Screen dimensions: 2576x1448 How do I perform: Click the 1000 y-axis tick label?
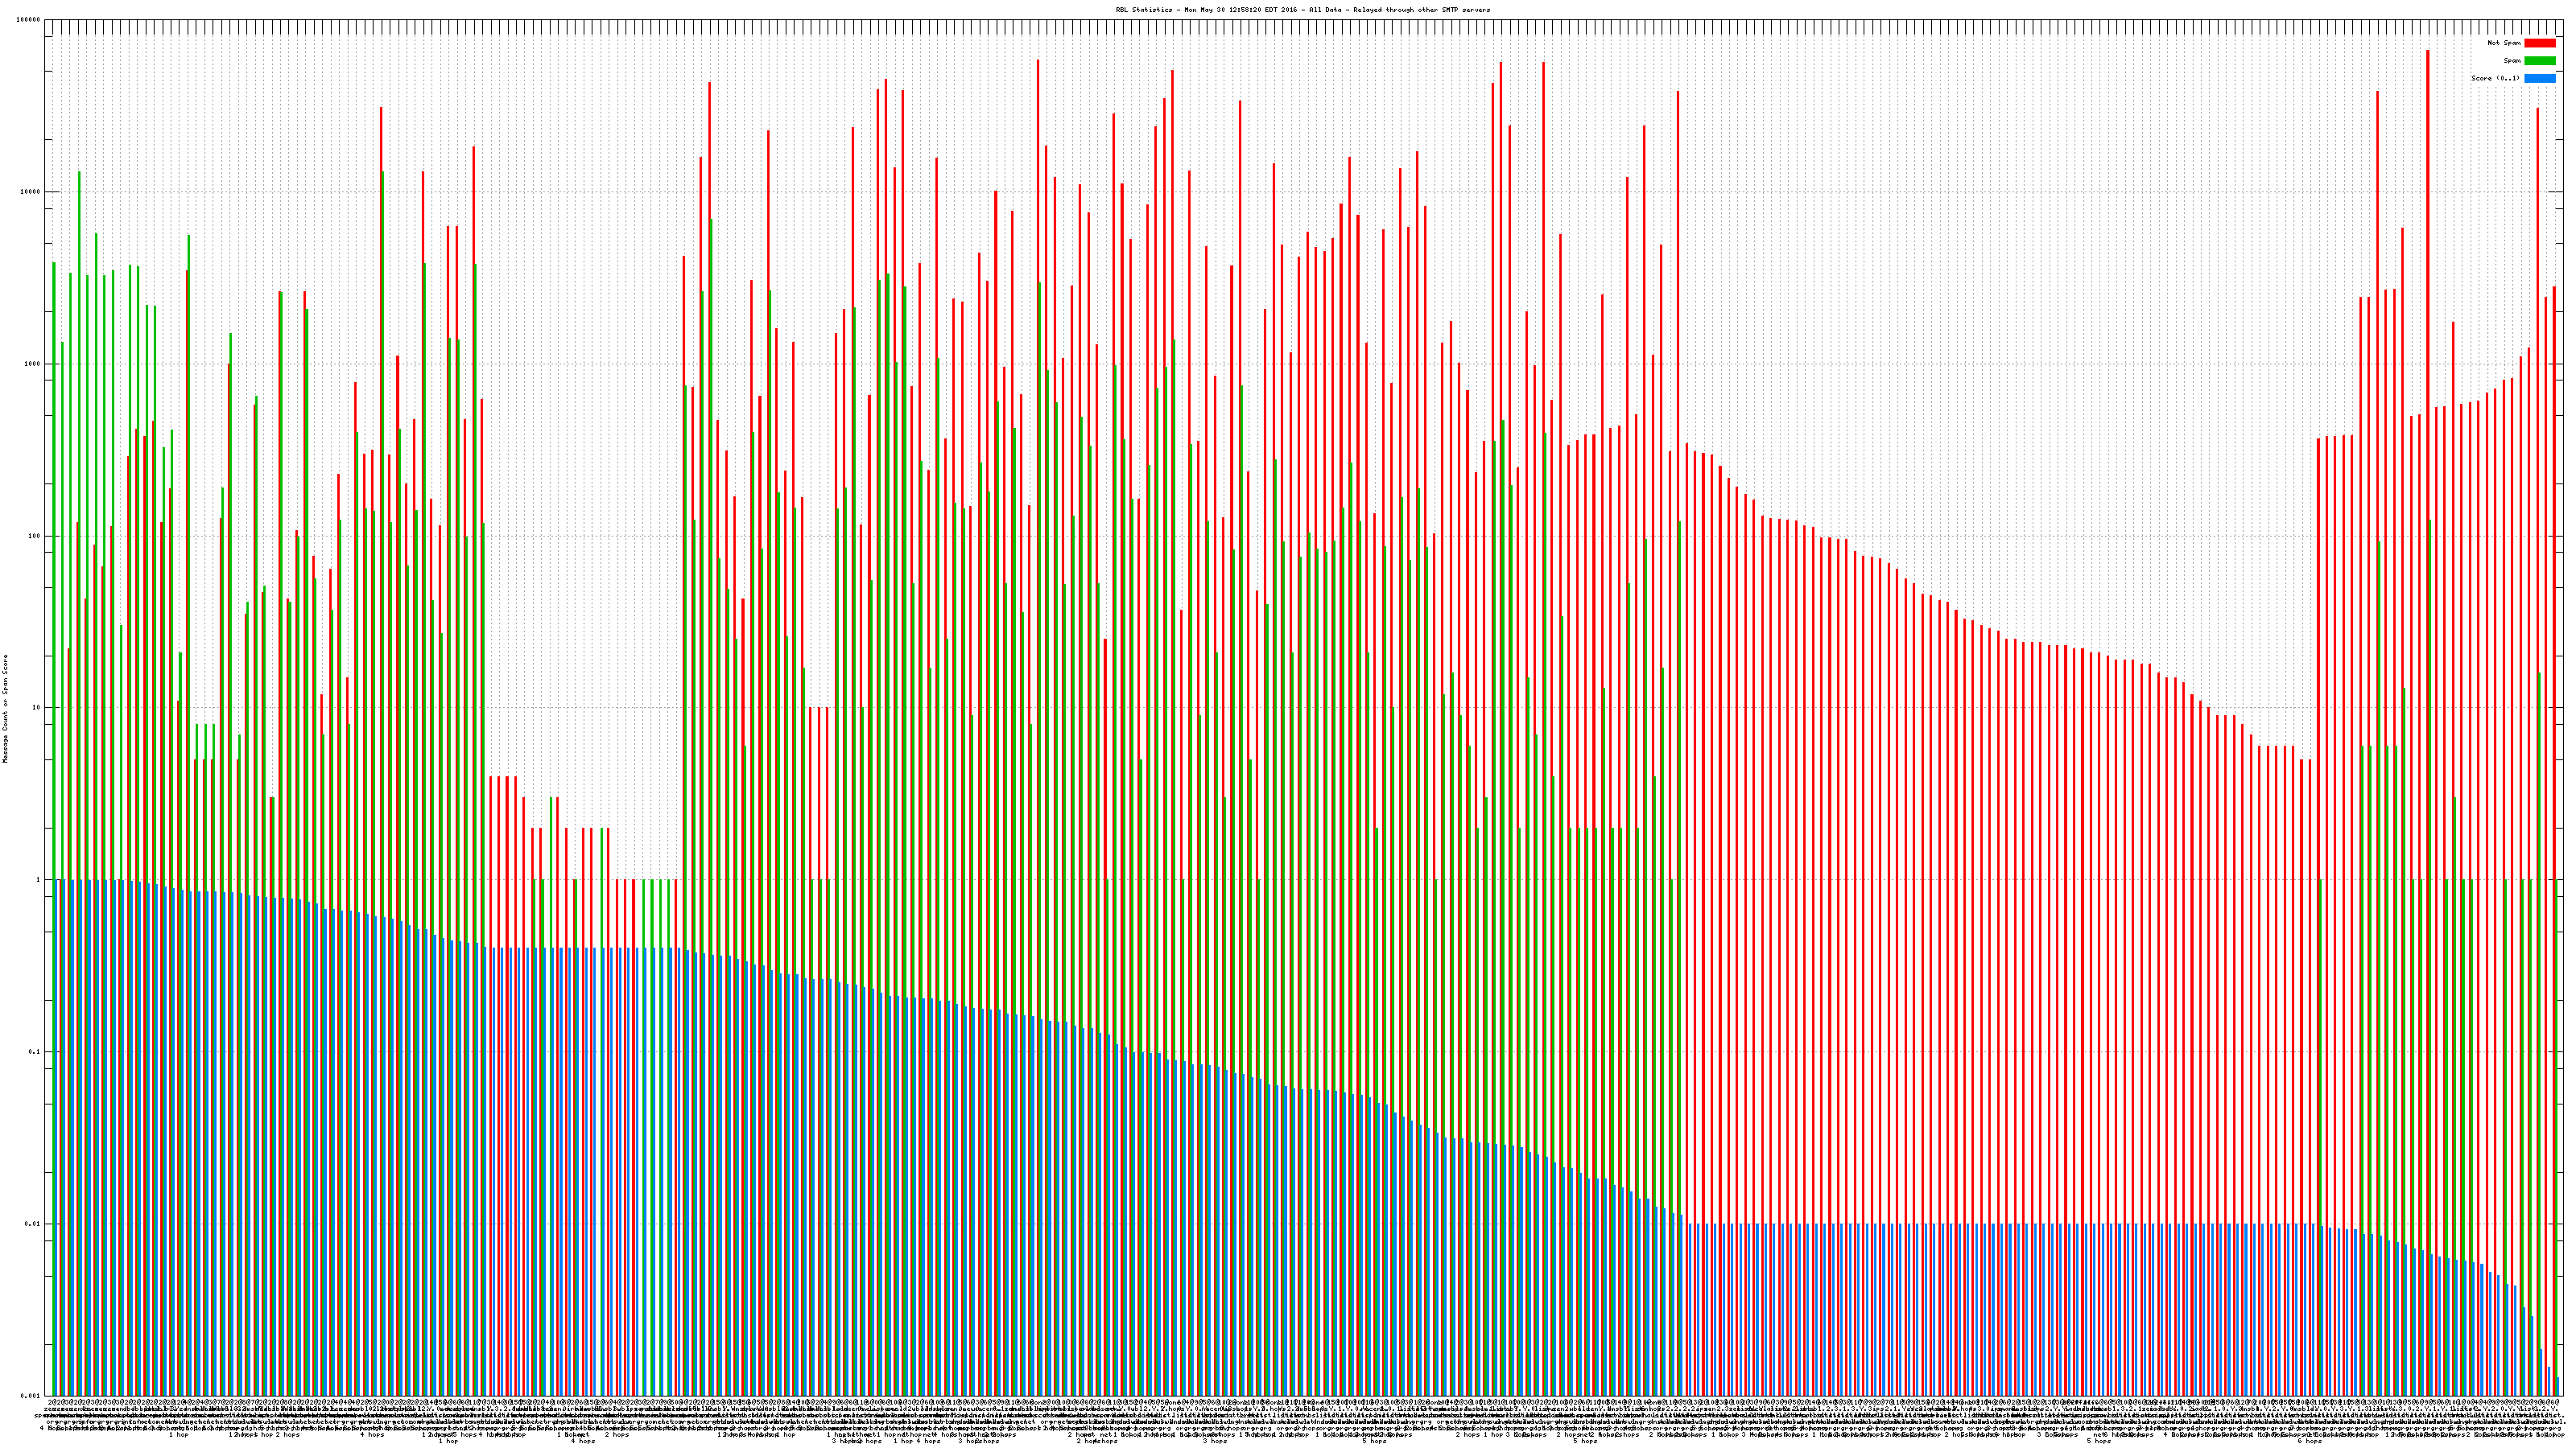click(x=32, y=364)
